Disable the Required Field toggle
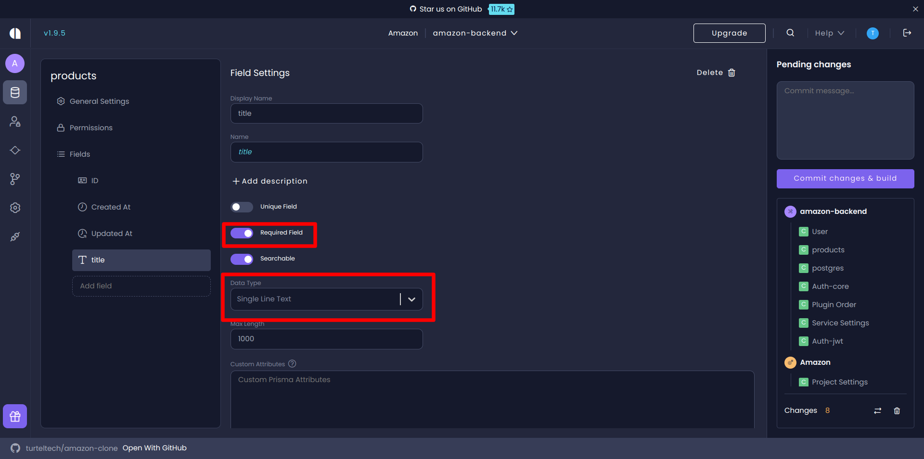The height and width of the screenshot is (459, 924). tap(242, 233)
